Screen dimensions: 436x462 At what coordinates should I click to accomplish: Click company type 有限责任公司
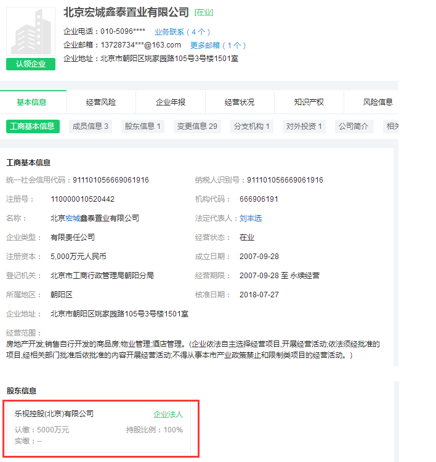click(73, 237)
